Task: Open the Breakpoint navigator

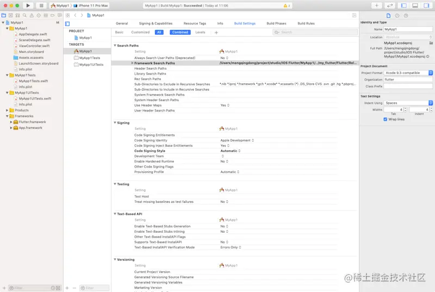Action: pos(52,15)
